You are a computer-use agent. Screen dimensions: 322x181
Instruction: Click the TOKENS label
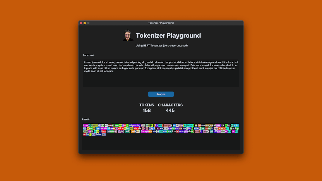pyautogui.click(x=147, y=105)
